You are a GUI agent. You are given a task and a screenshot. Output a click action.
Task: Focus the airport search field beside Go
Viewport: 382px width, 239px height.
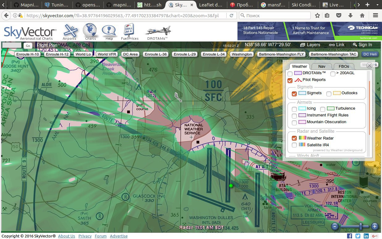pos(12,45)
